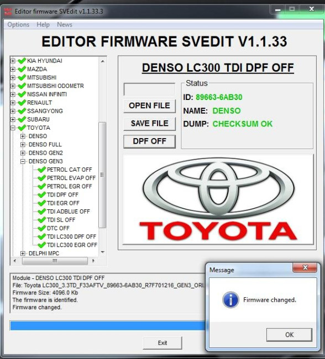
Task: Click green checkmark beside SUBARU
Action: click(22, 119)
